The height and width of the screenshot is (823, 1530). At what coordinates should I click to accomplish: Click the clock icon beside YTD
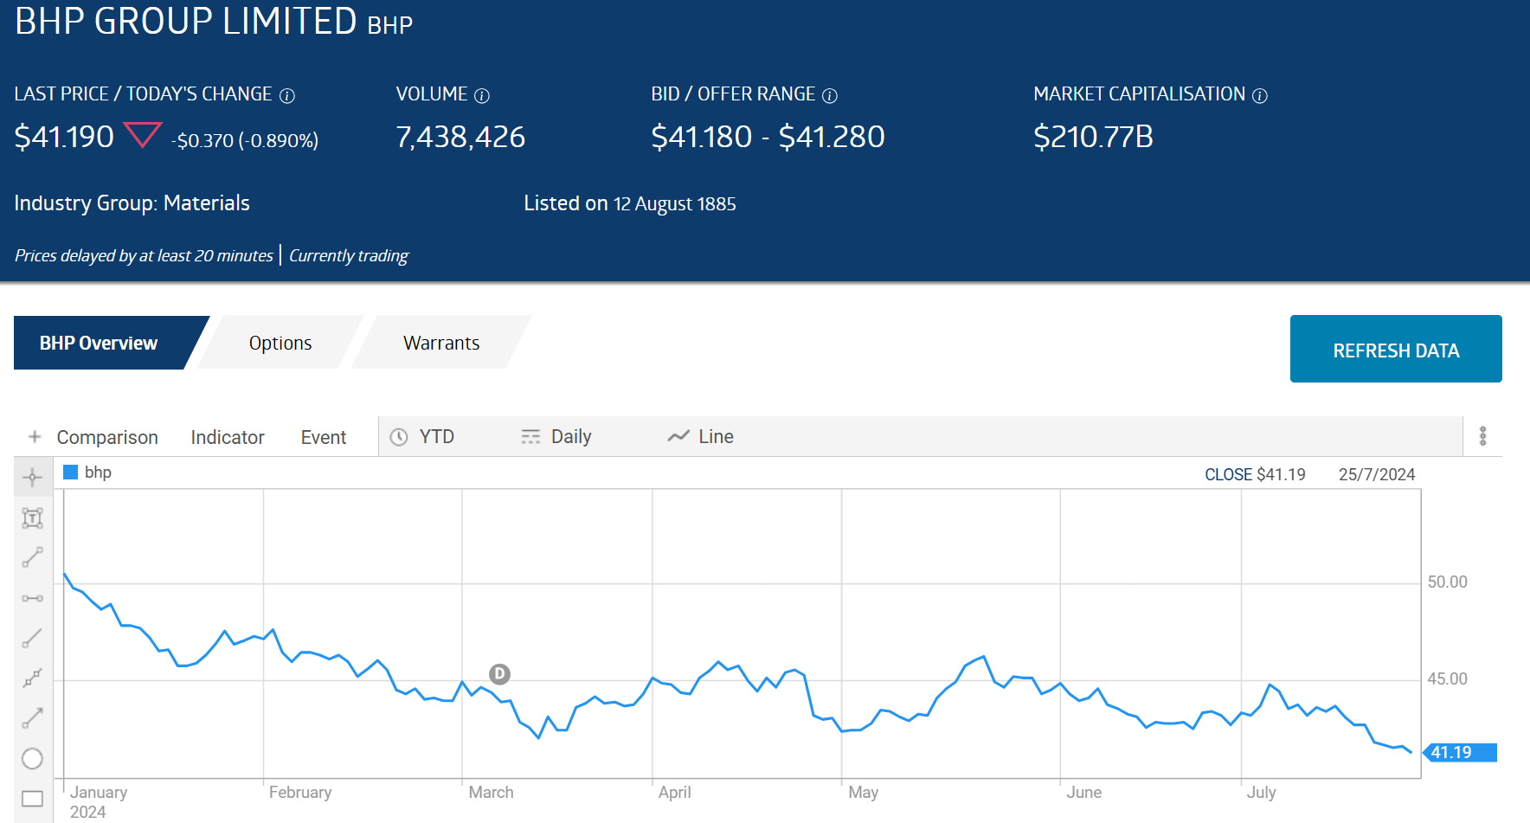(x=399, y=437)
